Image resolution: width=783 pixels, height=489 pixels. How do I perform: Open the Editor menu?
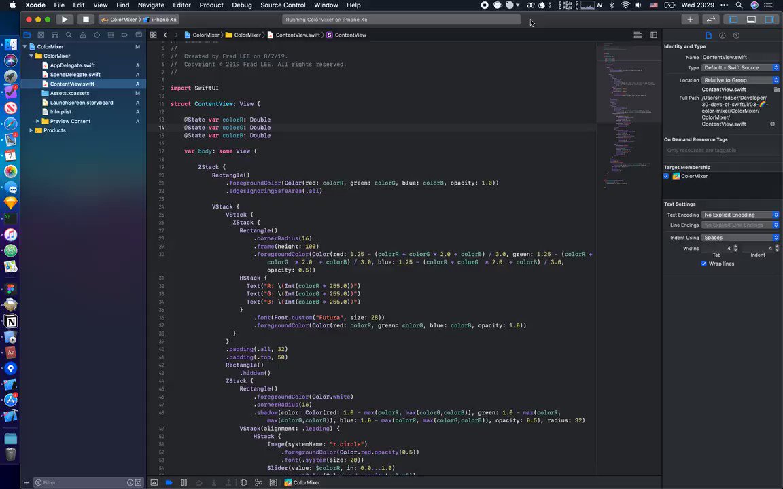181,5
